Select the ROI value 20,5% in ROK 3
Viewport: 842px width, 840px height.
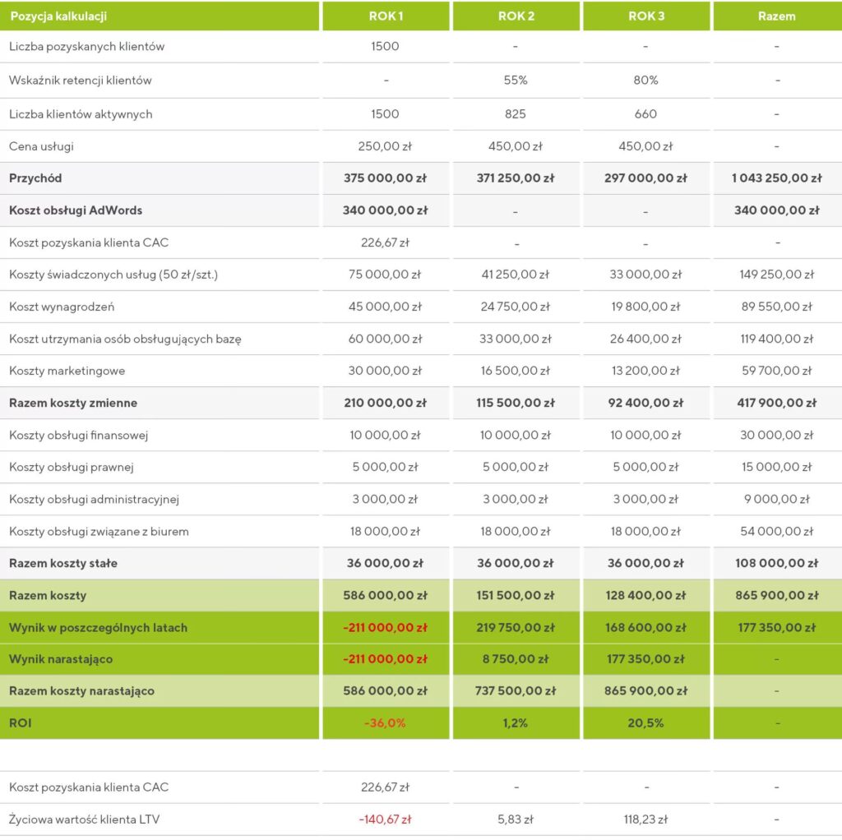click(645, 723)
